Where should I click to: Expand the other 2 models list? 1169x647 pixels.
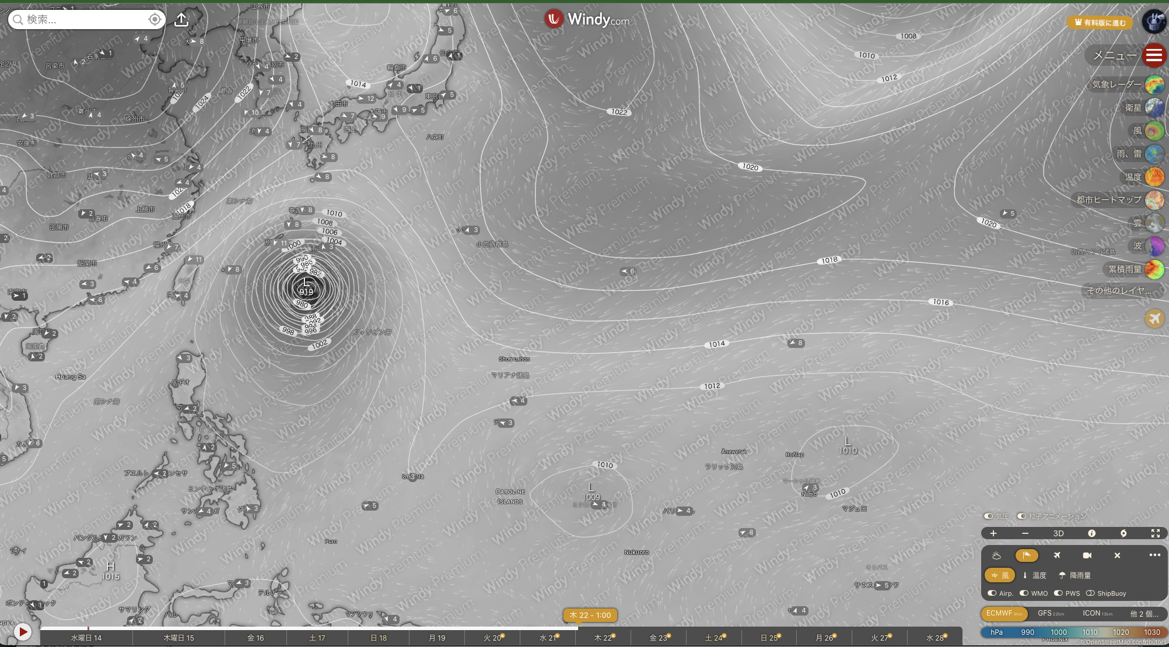pos(1143,614)
